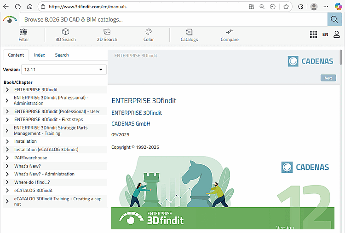
Task: Open the Installation manual entry
Action: [25, 141]
